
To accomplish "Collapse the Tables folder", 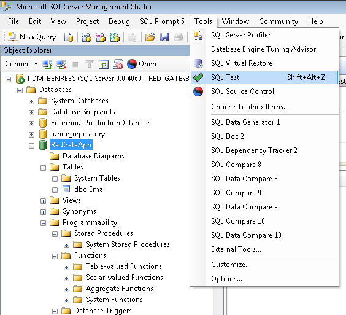I will click(x=43, y=168).
